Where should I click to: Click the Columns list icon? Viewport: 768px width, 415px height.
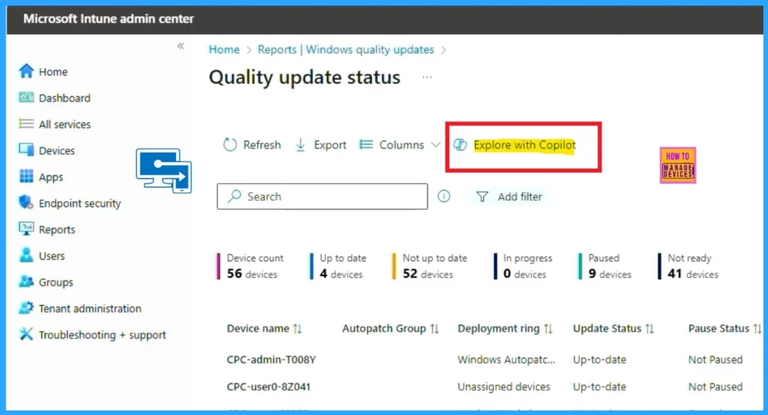pos(366,145)
